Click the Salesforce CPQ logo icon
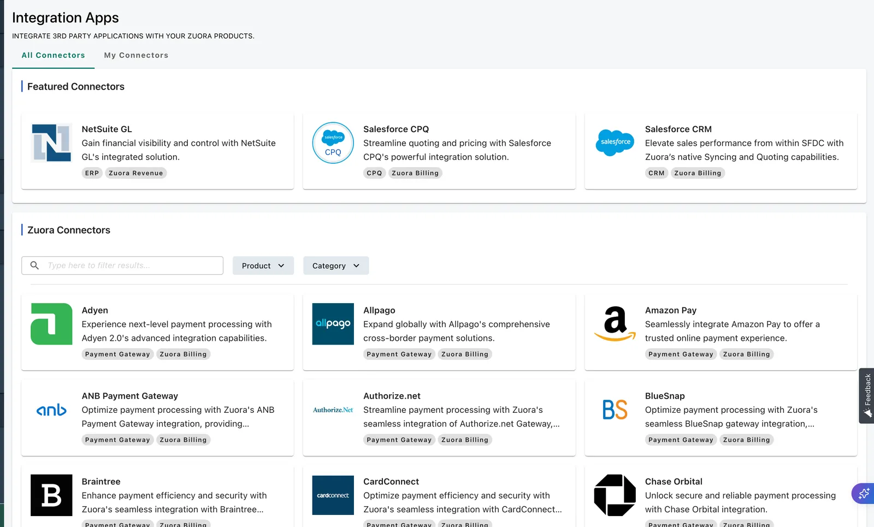874x527 pixels. pyautogui.click(x=333, y=143)
